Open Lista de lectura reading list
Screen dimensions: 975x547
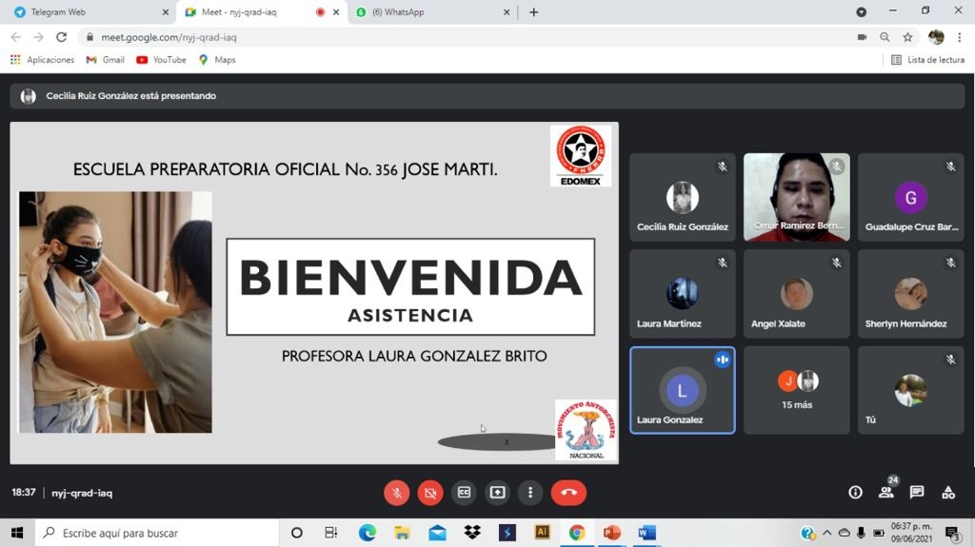927,60
